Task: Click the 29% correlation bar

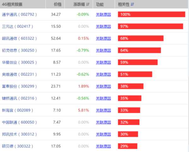Action: click(x=128, y=146)
